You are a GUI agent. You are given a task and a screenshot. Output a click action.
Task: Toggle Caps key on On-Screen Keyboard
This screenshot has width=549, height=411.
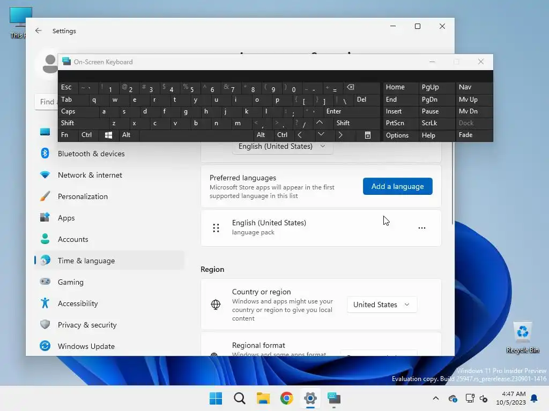tap(78, 111)
